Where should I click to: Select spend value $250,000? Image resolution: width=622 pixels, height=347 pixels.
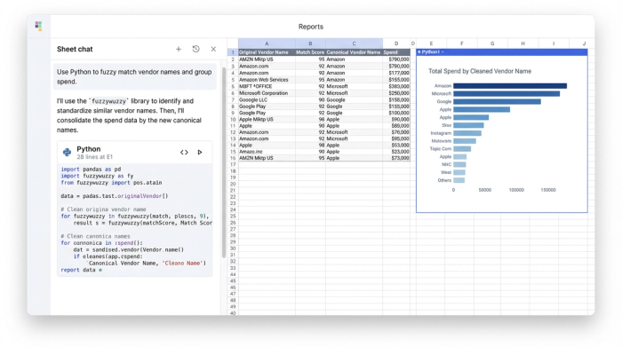(x=396, y=93)
